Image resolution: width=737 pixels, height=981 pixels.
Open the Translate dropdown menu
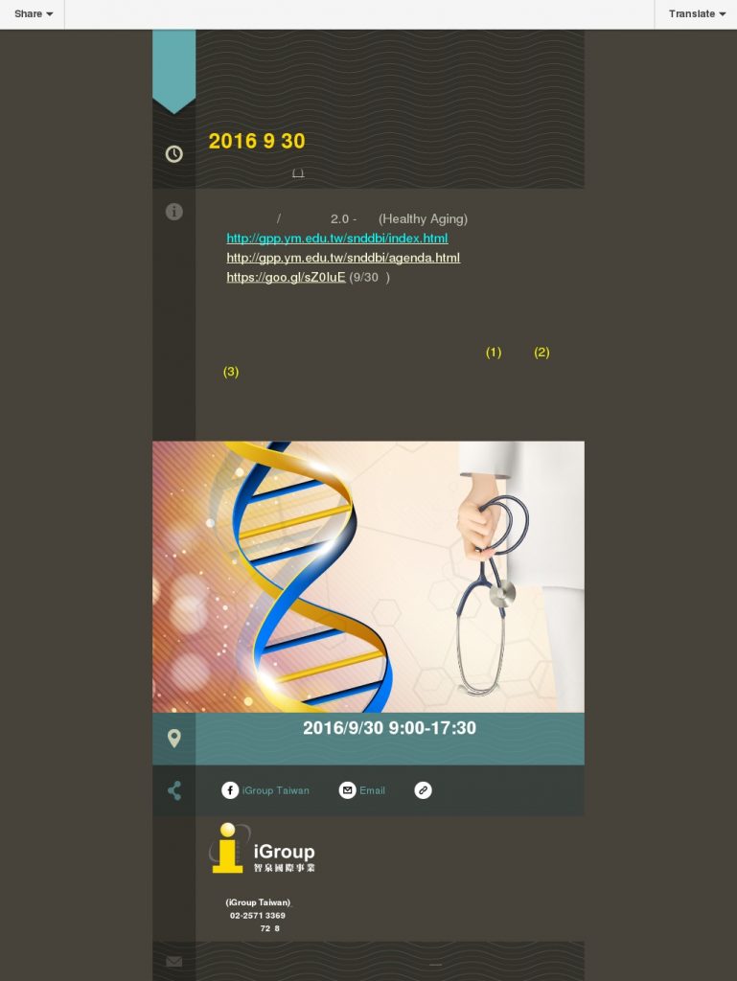click(x=697, y=13)
